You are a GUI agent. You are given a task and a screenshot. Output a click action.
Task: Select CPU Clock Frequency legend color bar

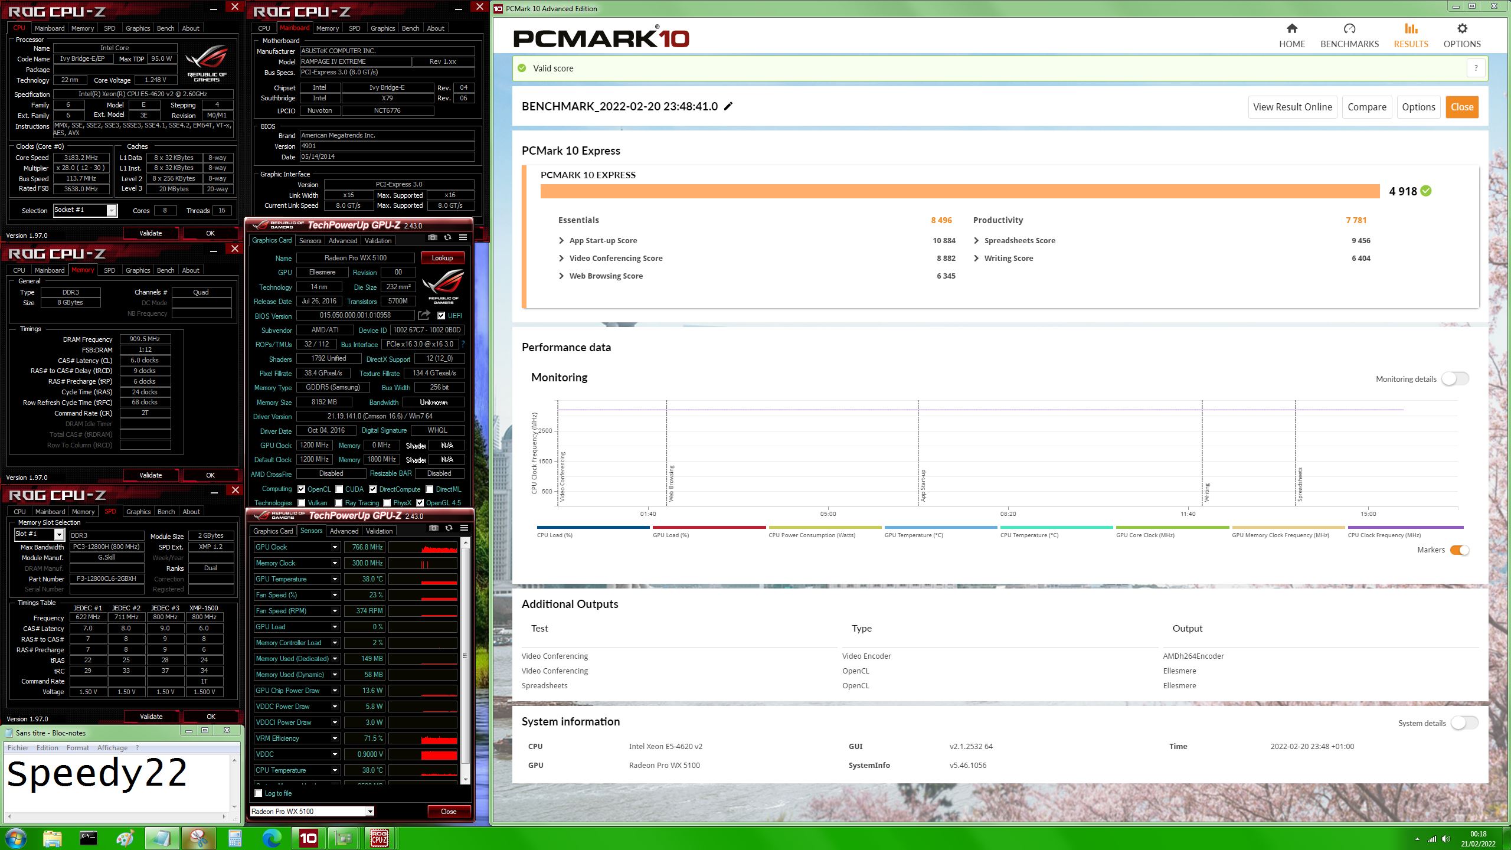pos(1405,527)
